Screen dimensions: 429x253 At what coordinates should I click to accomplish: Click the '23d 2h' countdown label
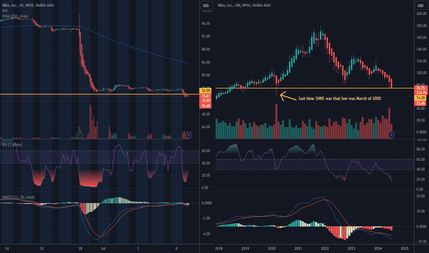point(421,93)
